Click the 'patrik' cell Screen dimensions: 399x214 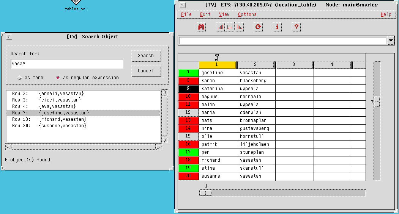(x=218, y=144)
